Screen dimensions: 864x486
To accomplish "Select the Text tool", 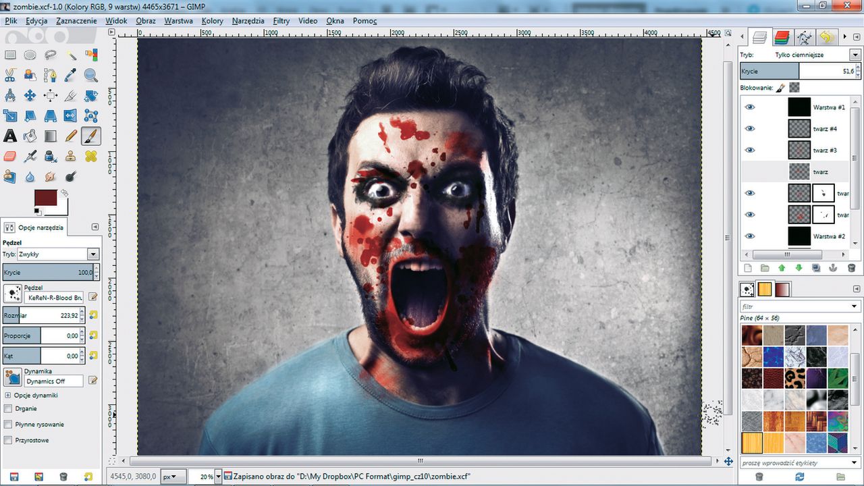I will [x=10, y=136].
